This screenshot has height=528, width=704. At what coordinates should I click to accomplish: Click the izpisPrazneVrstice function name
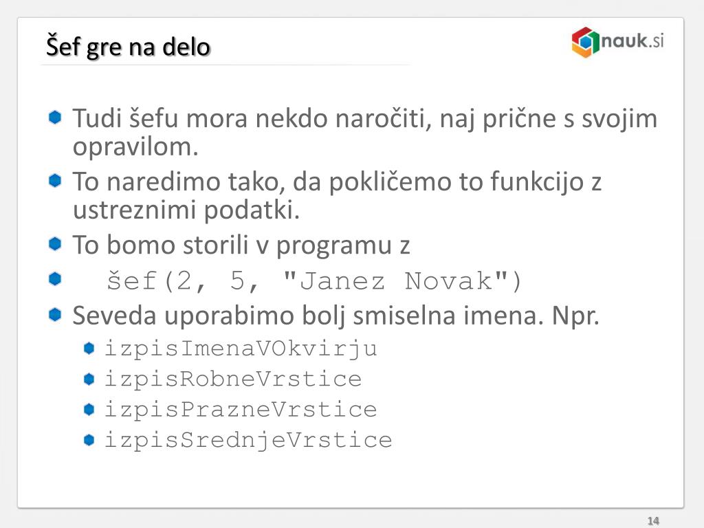click(x=241, y=410)
